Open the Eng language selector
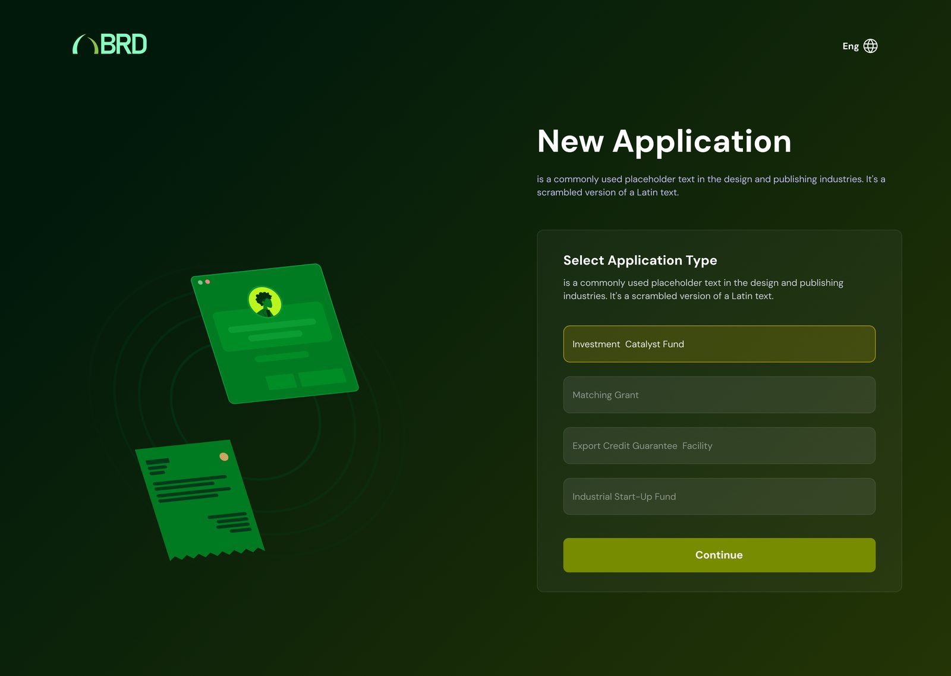Screen dimensions: 951x676 [x=859, y=46]
